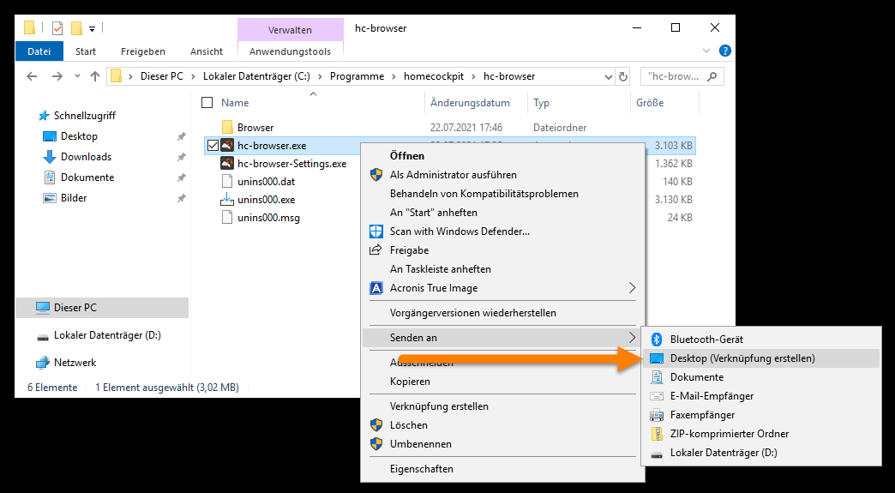
Task: Open the recent locations dropdown arrow
Action: 75,76
